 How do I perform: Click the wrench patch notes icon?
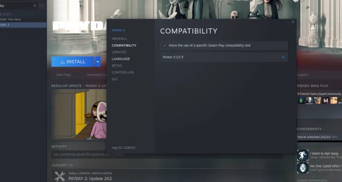click(x=59, y=176)
